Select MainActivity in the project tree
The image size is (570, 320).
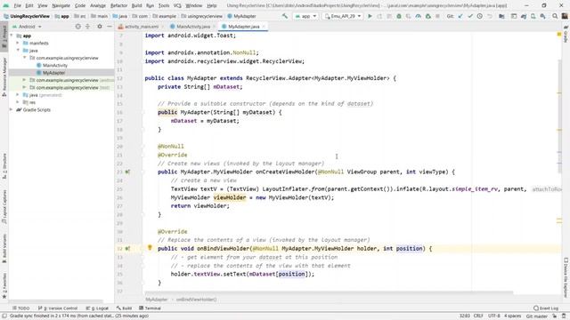coord(55,65)
